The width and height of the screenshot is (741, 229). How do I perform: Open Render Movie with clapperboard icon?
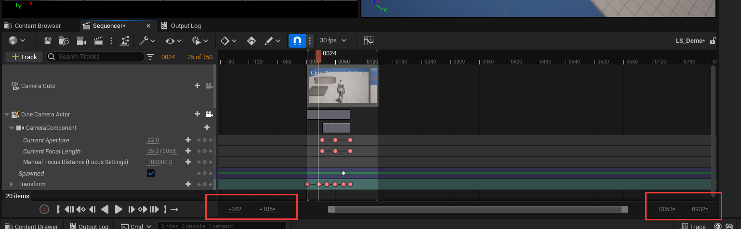click(x=99, y=41)
